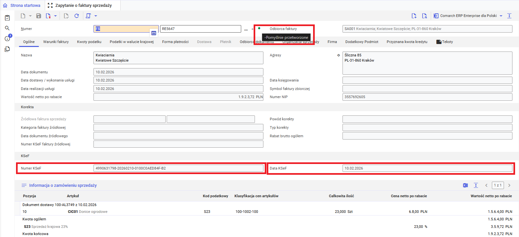Click the document search icon top right
This screenshot has width=519, height=237.
click(424, 16)
